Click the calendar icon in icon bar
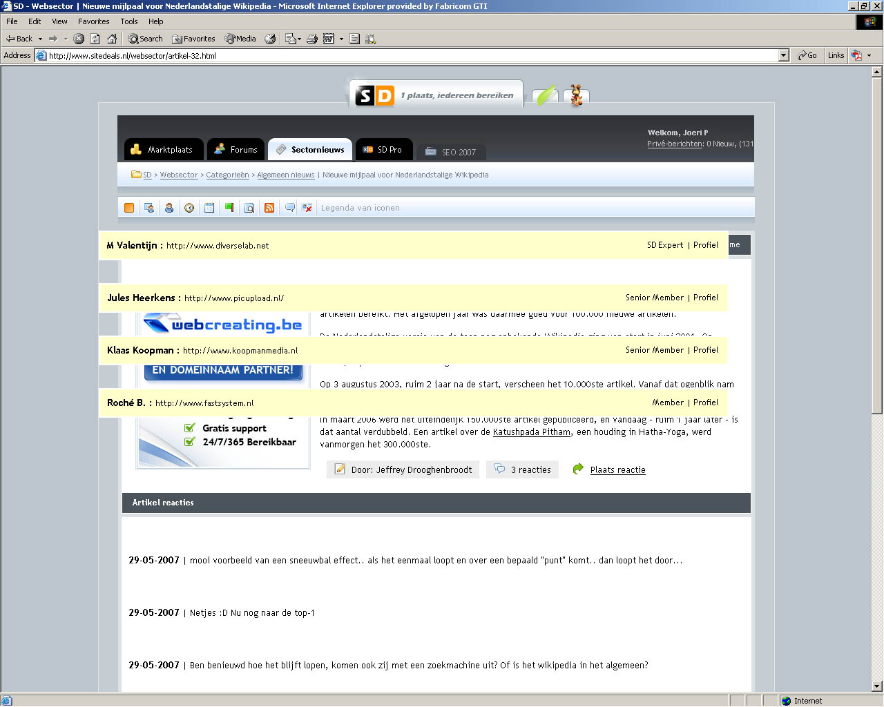 pyautogui.click(x=209, y=207)
